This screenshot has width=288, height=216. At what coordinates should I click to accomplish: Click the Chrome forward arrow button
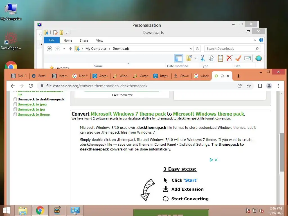click(x=22, y=86)
